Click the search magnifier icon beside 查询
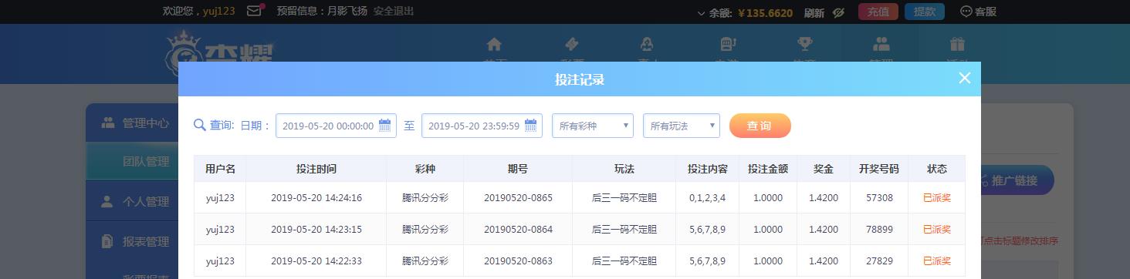Viewport: 1130px width, 279px height. 199,126
